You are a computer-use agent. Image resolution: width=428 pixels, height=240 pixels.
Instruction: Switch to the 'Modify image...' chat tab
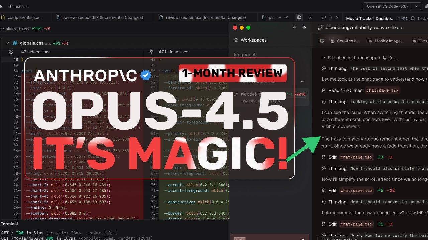[x=386, y=41]
